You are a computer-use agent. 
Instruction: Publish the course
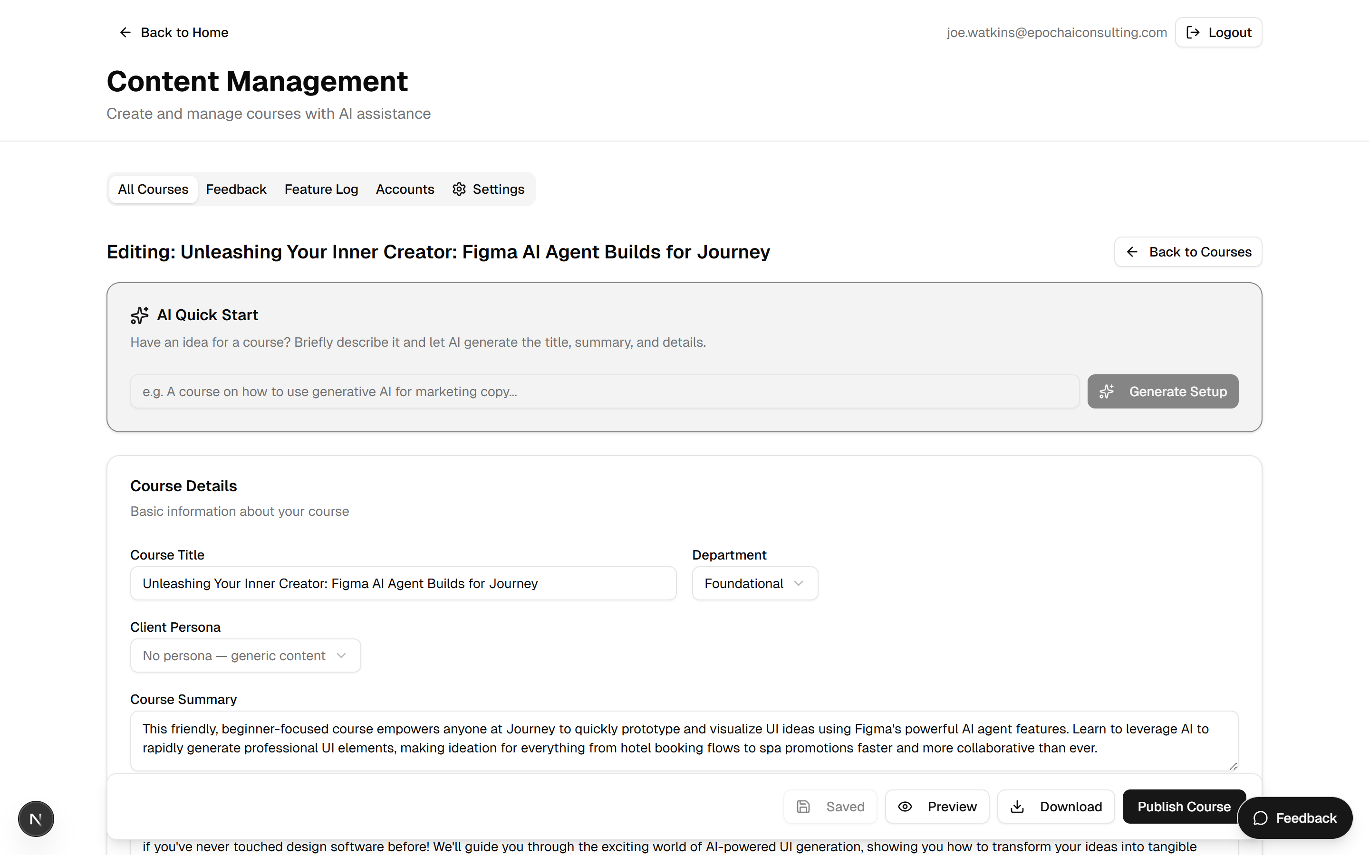pos(1184,807)
